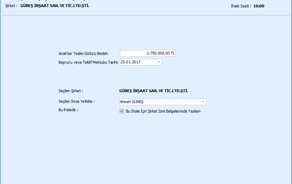
Task: Click the company name in the top header
Action: point(55,6)
